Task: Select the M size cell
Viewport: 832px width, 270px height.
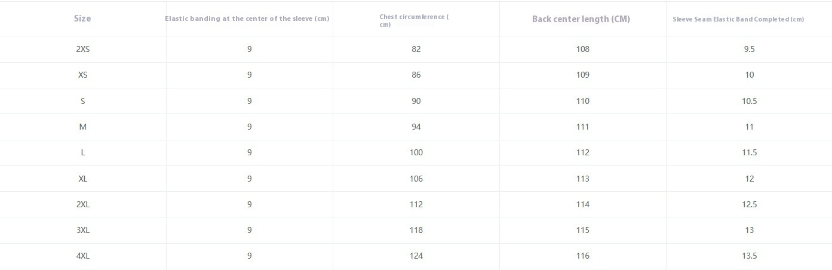Action: click(83, 127)
